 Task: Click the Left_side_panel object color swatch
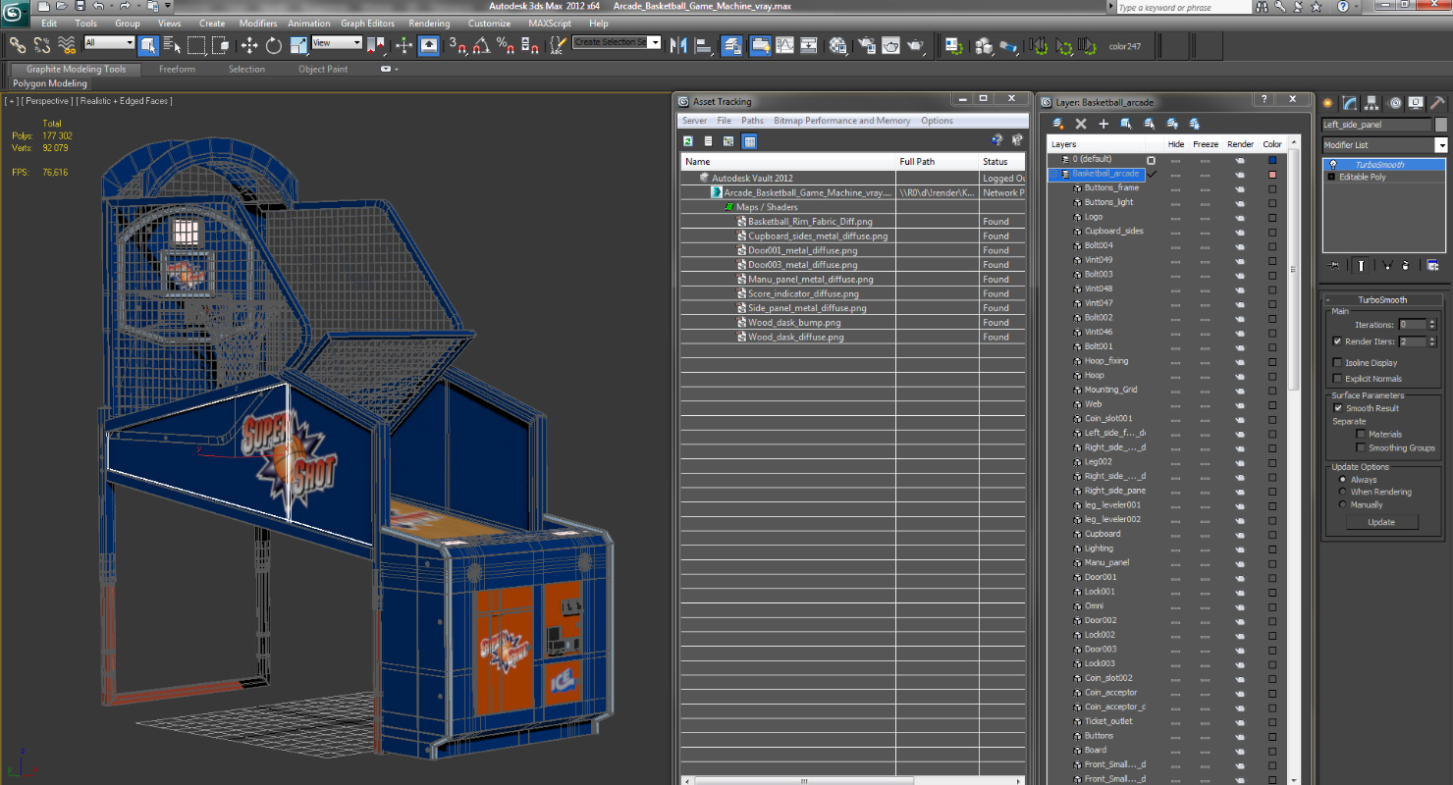[x=1440, y=125]
